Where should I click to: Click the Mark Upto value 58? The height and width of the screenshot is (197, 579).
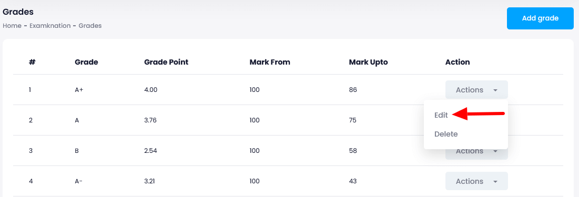(353, 151)
